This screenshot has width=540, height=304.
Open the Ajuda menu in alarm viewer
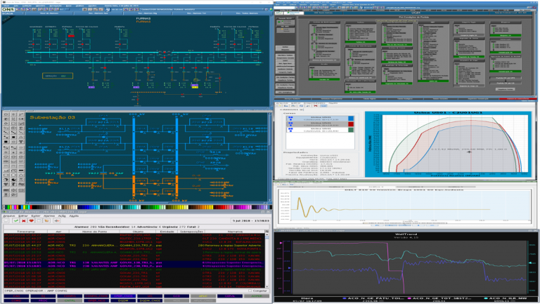74,215
